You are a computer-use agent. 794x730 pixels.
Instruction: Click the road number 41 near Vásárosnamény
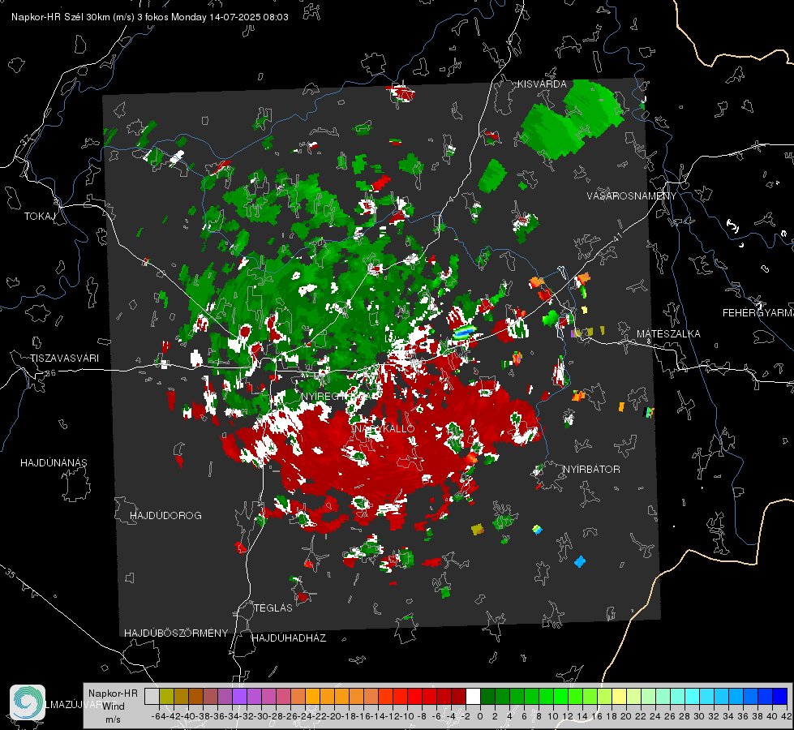point(617,237)
